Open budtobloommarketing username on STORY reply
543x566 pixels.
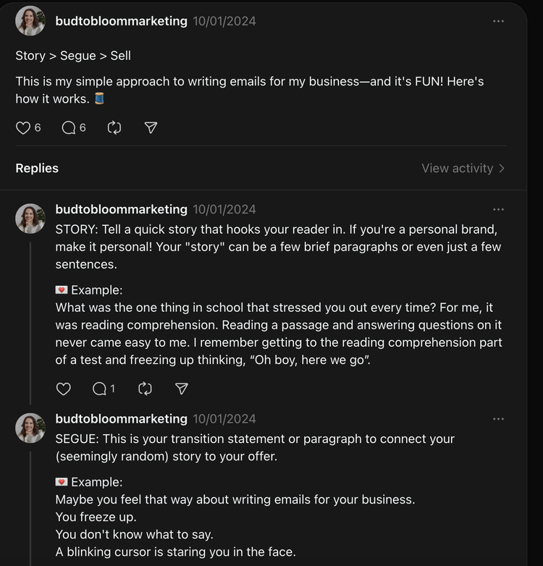121,209
